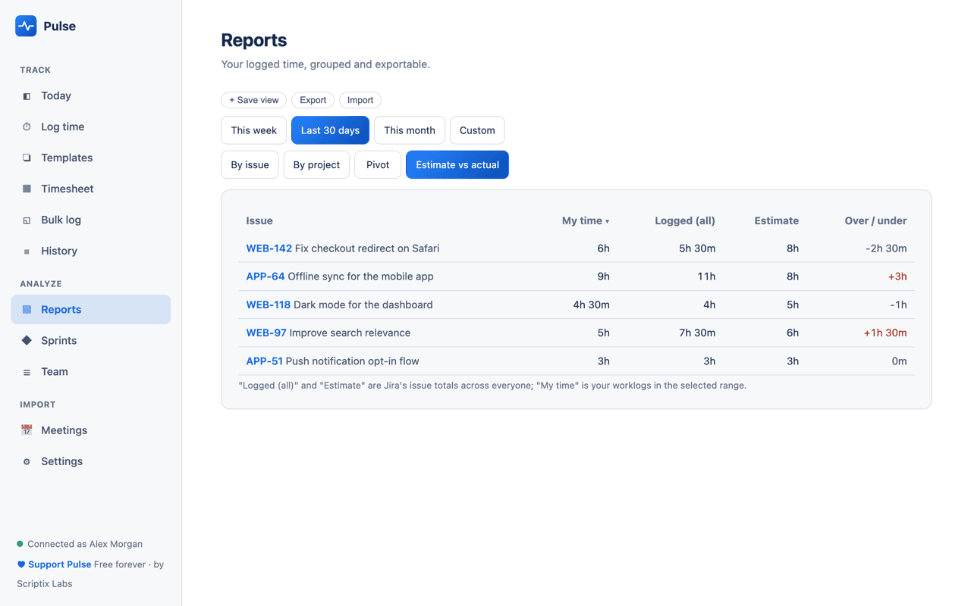
Task: Click the Issue column header
Action: [259, 220]
